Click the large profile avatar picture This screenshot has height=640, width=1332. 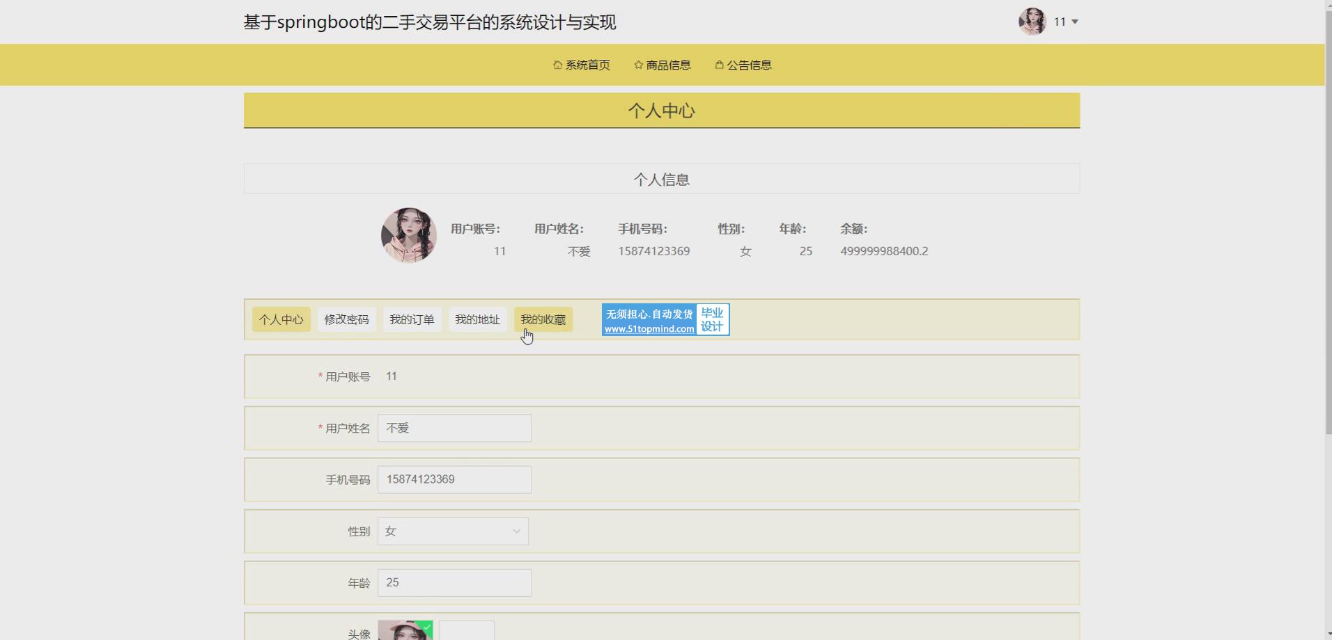pos(409,235)
